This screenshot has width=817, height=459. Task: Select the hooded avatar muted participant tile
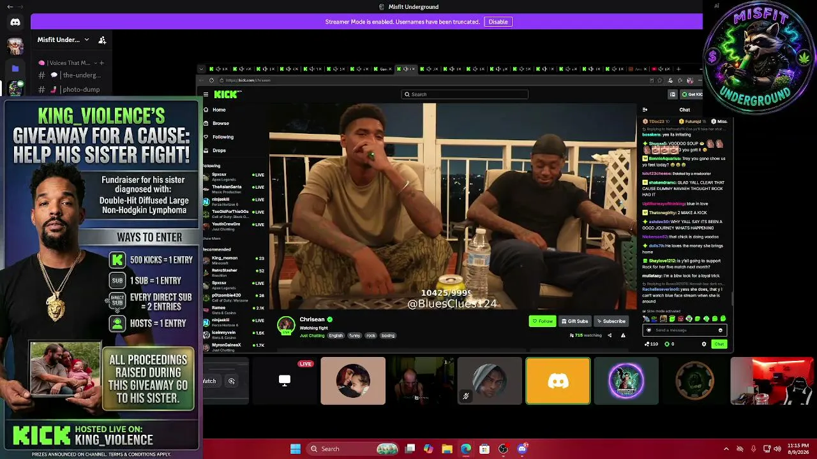click(490, 381)
